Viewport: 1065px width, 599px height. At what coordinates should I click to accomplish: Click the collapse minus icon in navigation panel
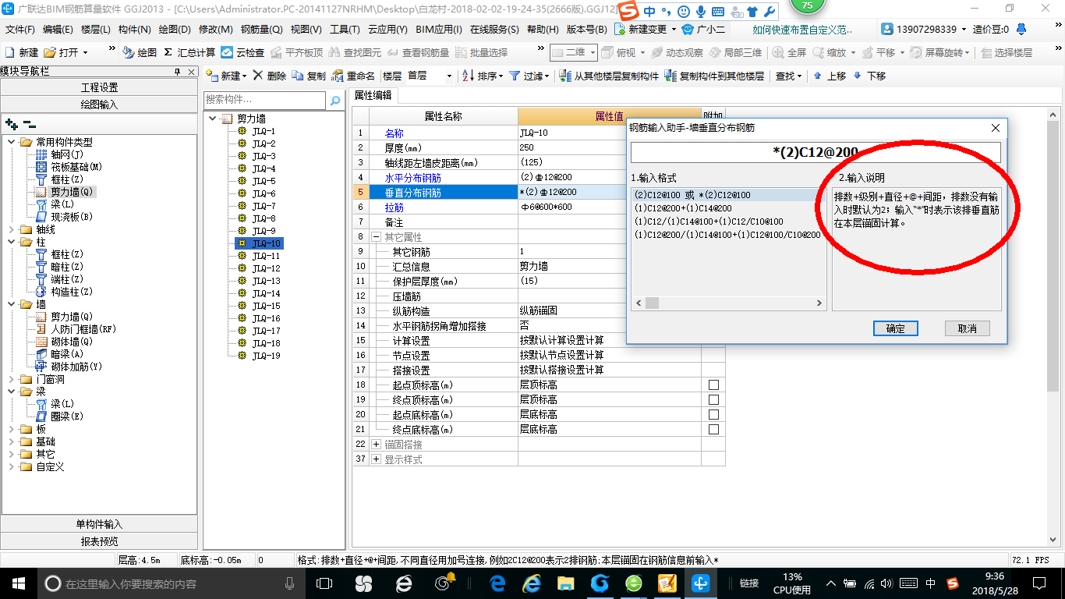(30, 123)
